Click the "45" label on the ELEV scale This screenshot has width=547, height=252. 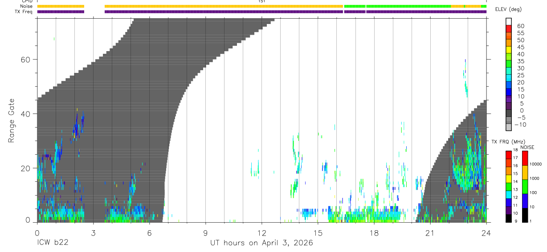[520, 47]
